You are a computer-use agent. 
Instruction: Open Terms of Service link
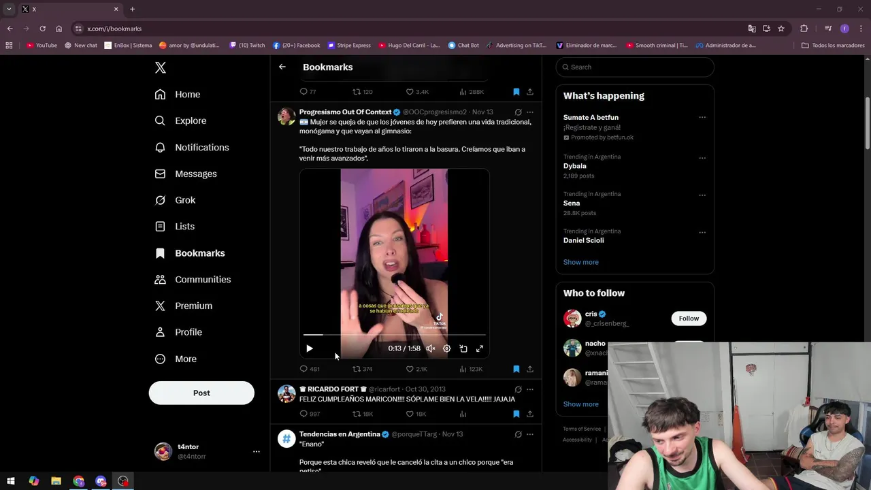582,429
